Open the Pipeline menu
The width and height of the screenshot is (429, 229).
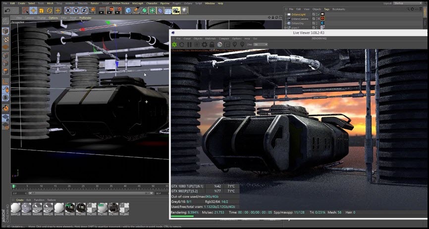click(164, 3)
